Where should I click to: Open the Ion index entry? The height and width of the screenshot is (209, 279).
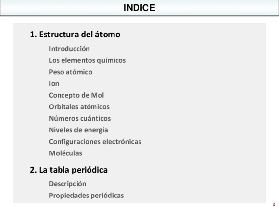coord(54,83)
